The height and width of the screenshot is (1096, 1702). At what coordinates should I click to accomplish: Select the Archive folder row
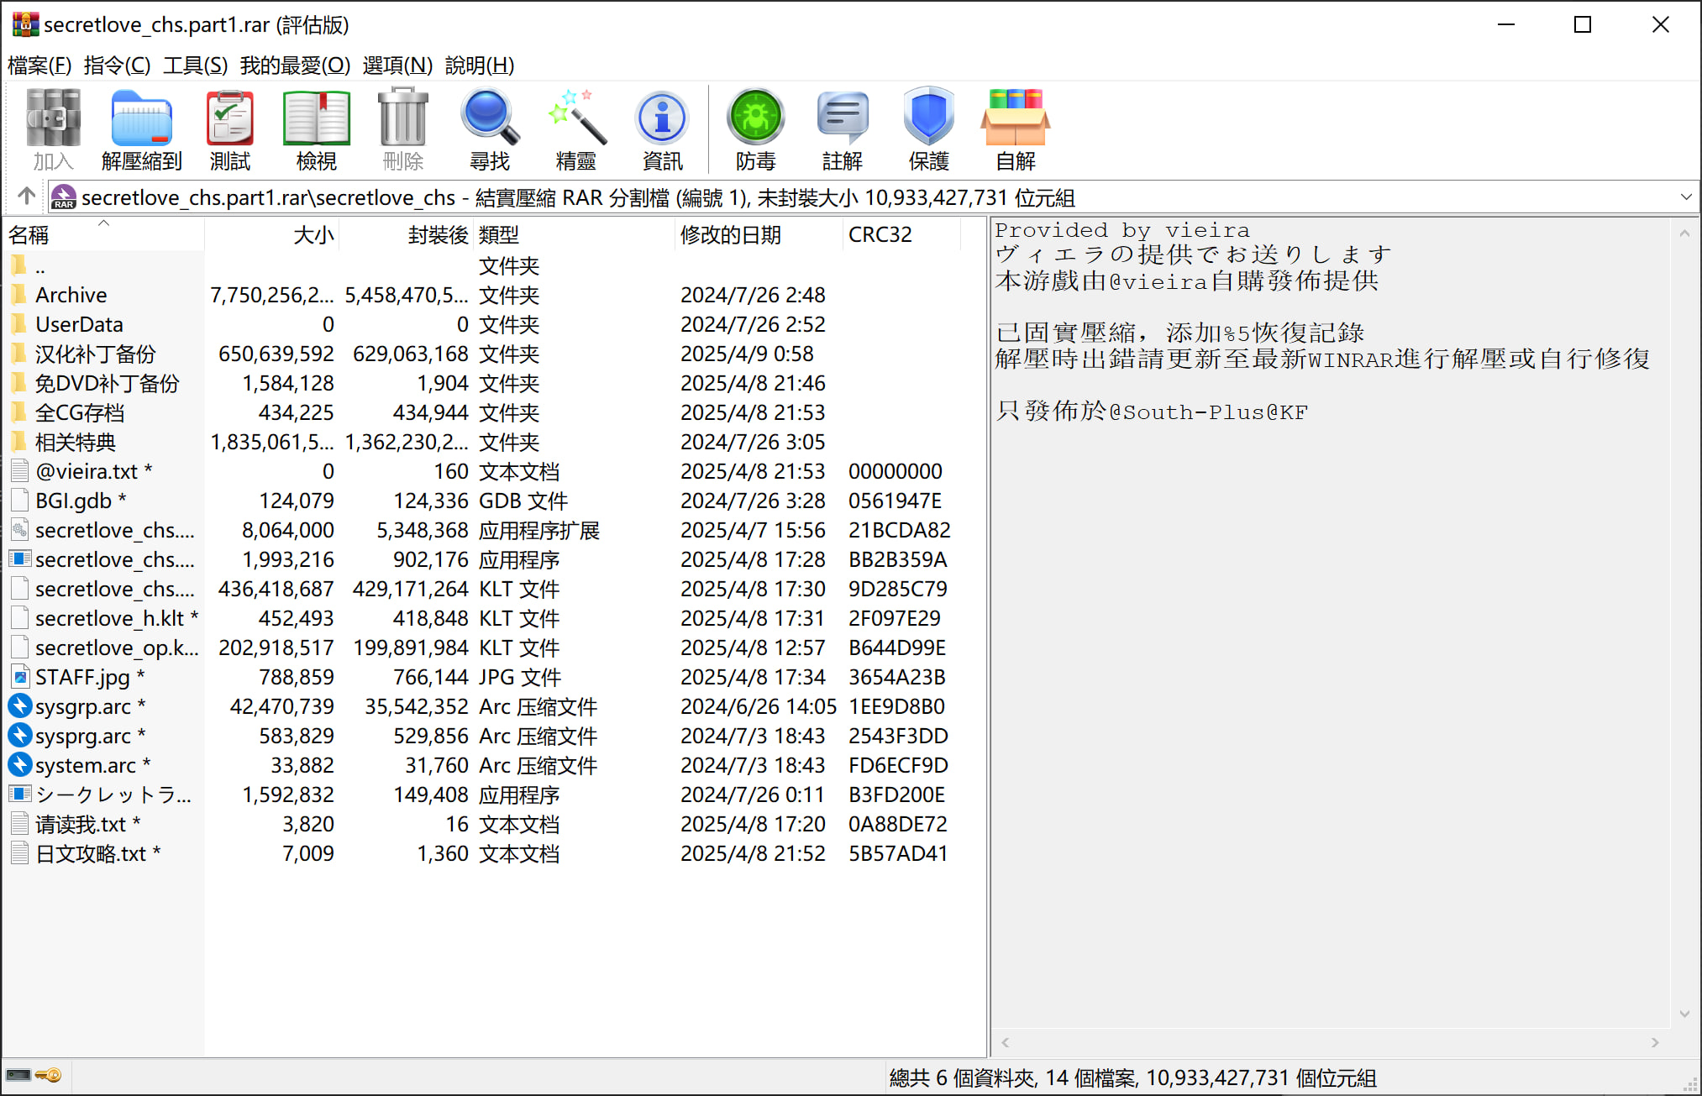(71, 295)
